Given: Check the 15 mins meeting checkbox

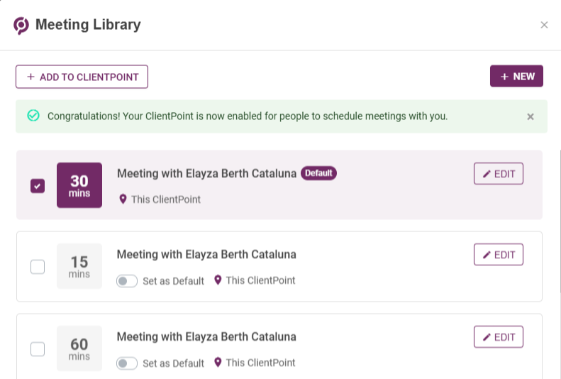Looking at the screenshot, I should click(x=38, y=267).
